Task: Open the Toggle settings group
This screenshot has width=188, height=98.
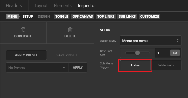Action: (62, 16)
